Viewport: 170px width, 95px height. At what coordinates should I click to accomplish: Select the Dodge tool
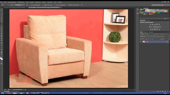(x=1, y=40)
